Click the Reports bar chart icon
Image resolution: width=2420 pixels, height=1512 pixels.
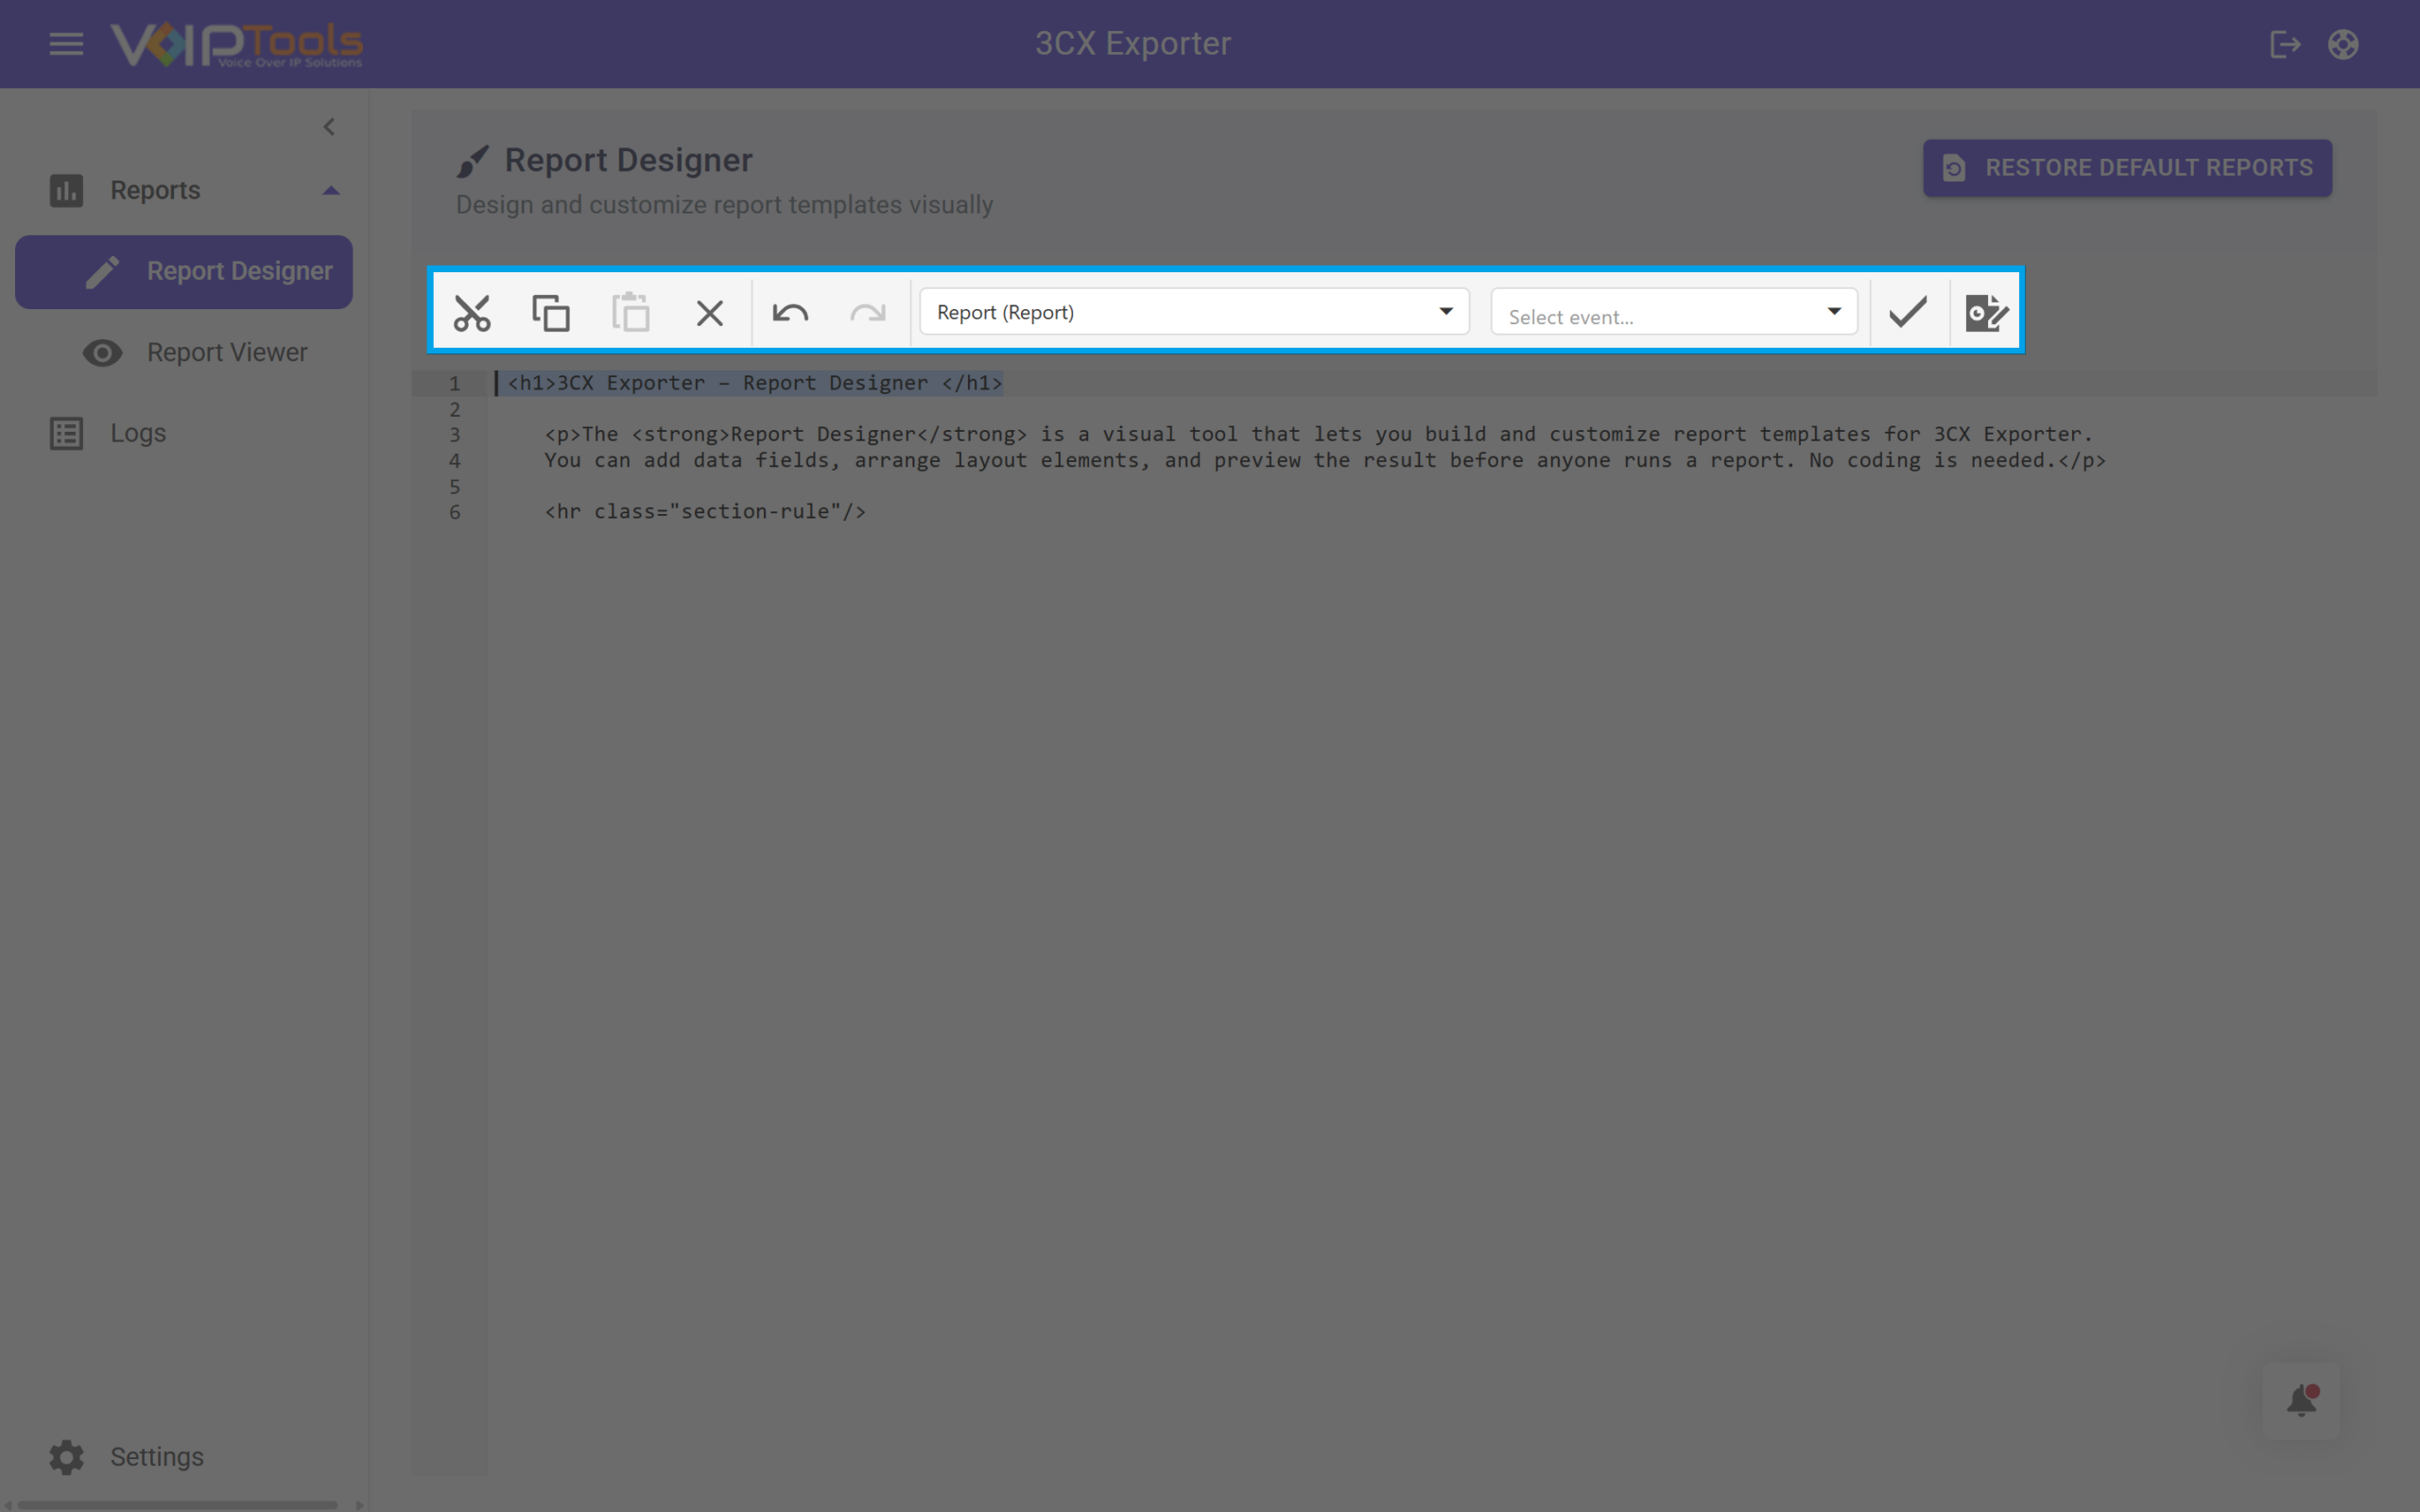point(66,190)
